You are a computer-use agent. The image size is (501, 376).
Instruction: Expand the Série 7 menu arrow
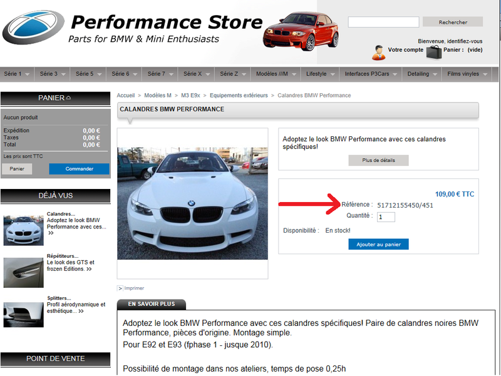pos(171,74)
